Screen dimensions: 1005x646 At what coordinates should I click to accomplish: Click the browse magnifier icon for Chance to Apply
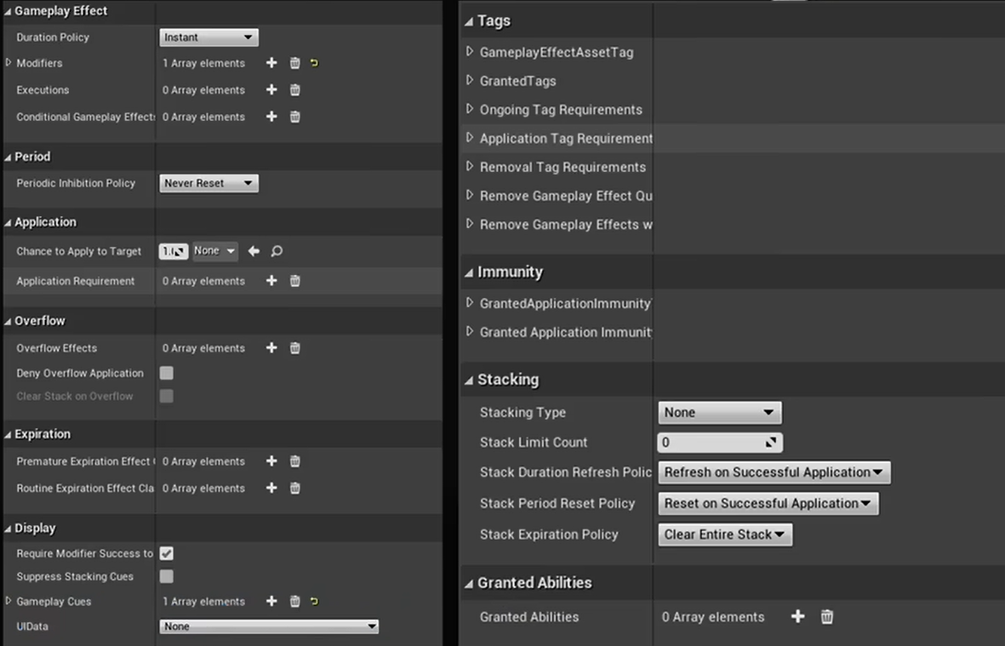[x=277, y=251]
